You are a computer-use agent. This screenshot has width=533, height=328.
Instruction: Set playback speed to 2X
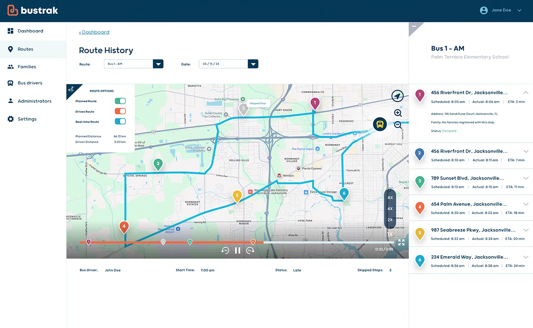(x=390, y=220)
